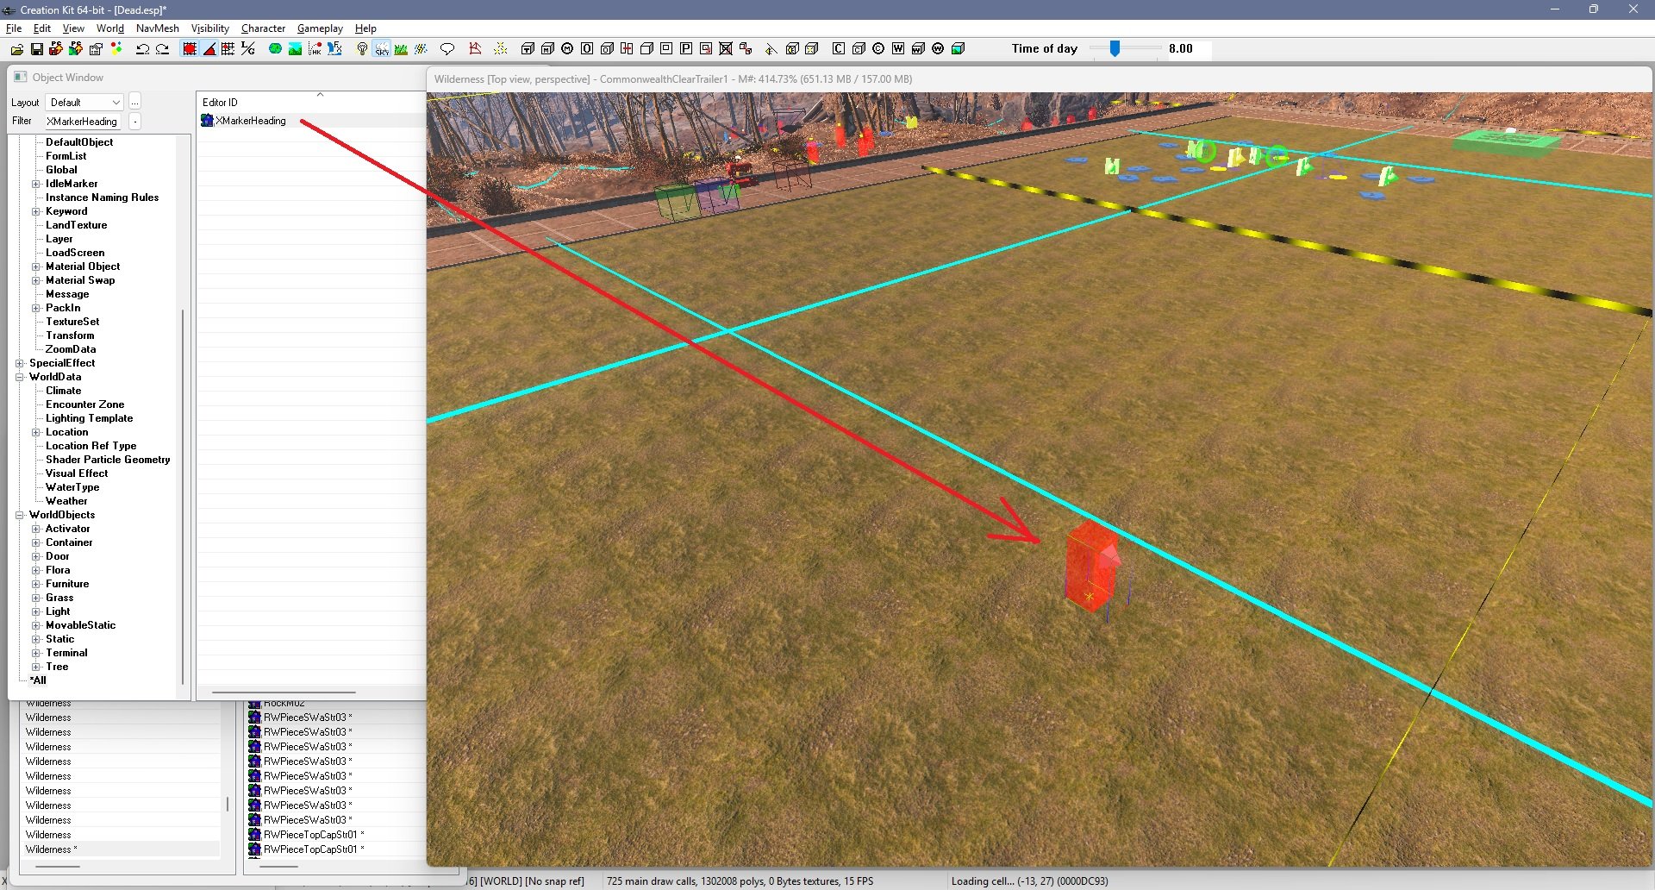This screenshot has height=890, width=1655.
Task: Click the HK hotkey icon in the toolbar
Action: (x=315, y=49)
